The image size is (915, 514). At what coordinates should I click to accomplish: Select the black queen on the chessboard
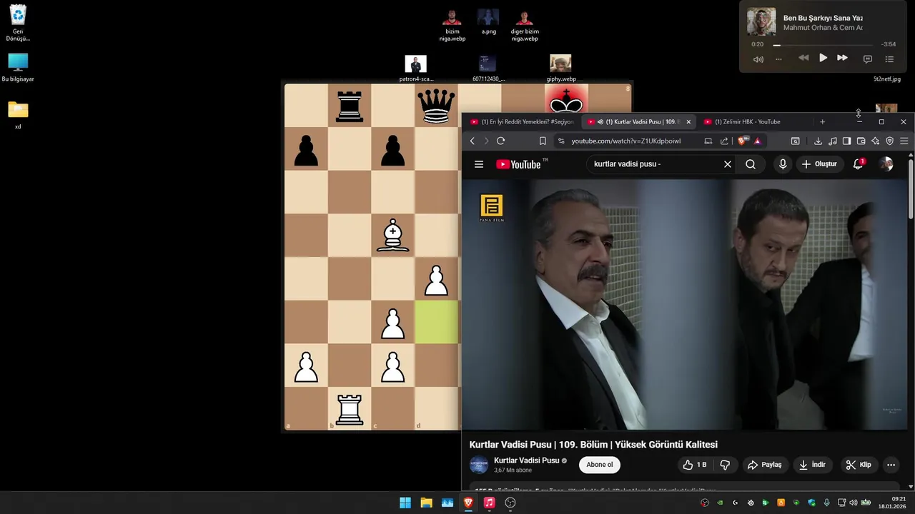[436, 106]
